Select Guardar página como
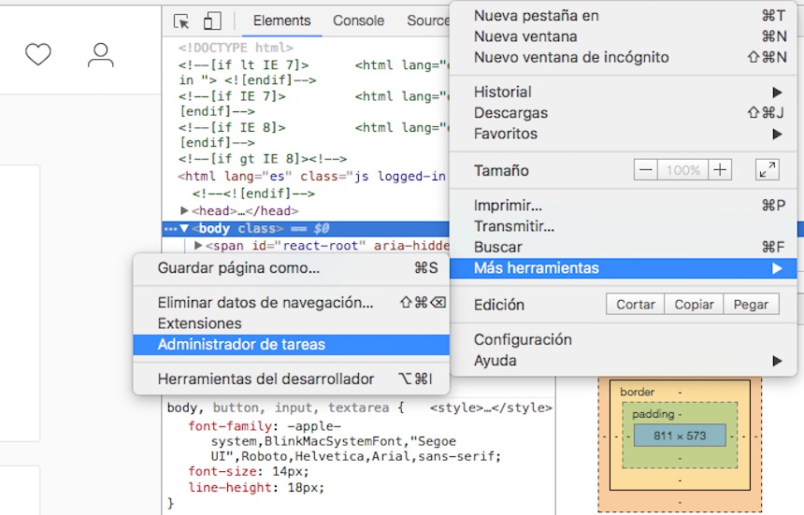 click(238, 268)
